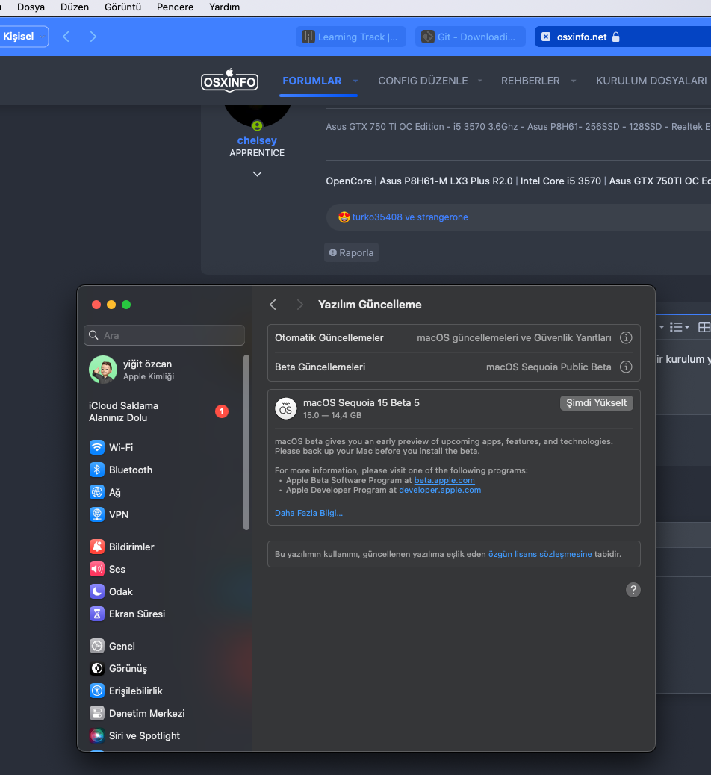
Task: Click the iCloud storage red notification badge
Action: pos(222,411)
